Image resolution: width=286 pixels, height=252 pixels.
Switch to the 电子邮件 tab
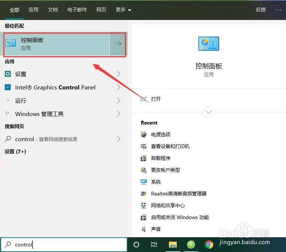click(x=77, y=10)
